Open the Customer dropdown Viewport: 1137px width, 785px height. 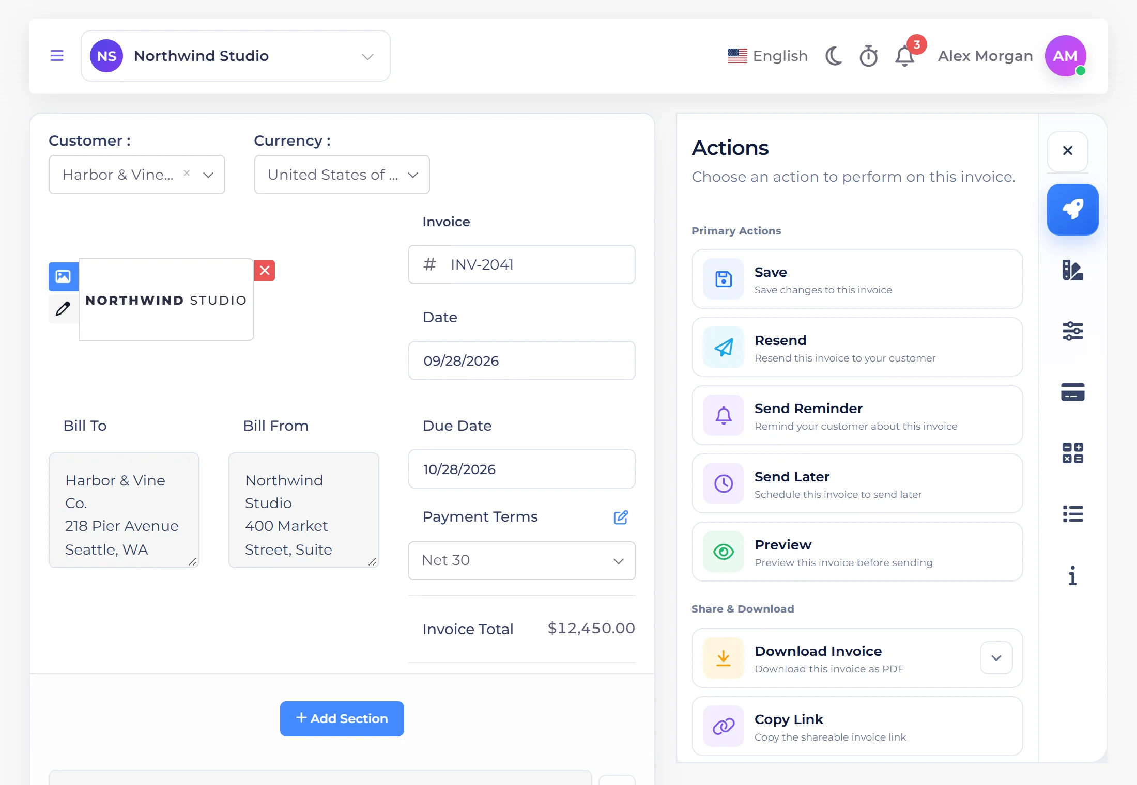137,175
